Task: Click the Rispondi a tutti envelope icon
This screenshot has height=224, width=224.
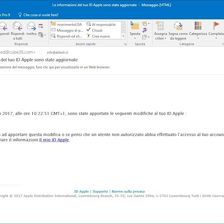Action: pos(17,26)
